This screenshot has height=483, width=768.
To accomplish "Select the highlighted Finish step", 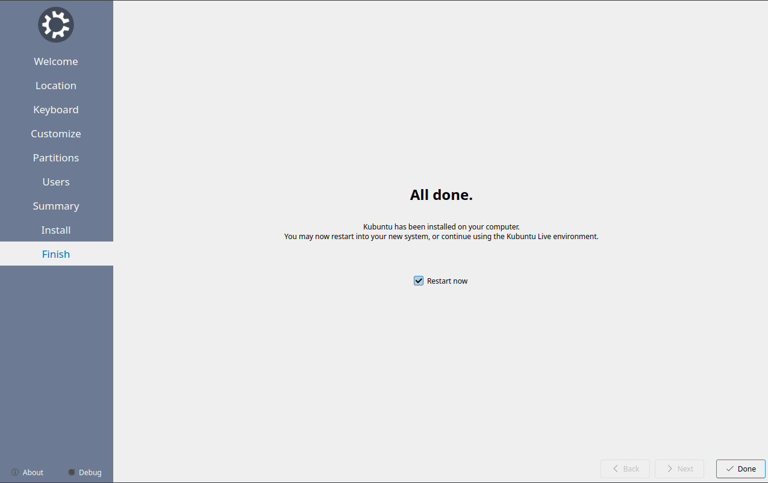I will (56, 254).
